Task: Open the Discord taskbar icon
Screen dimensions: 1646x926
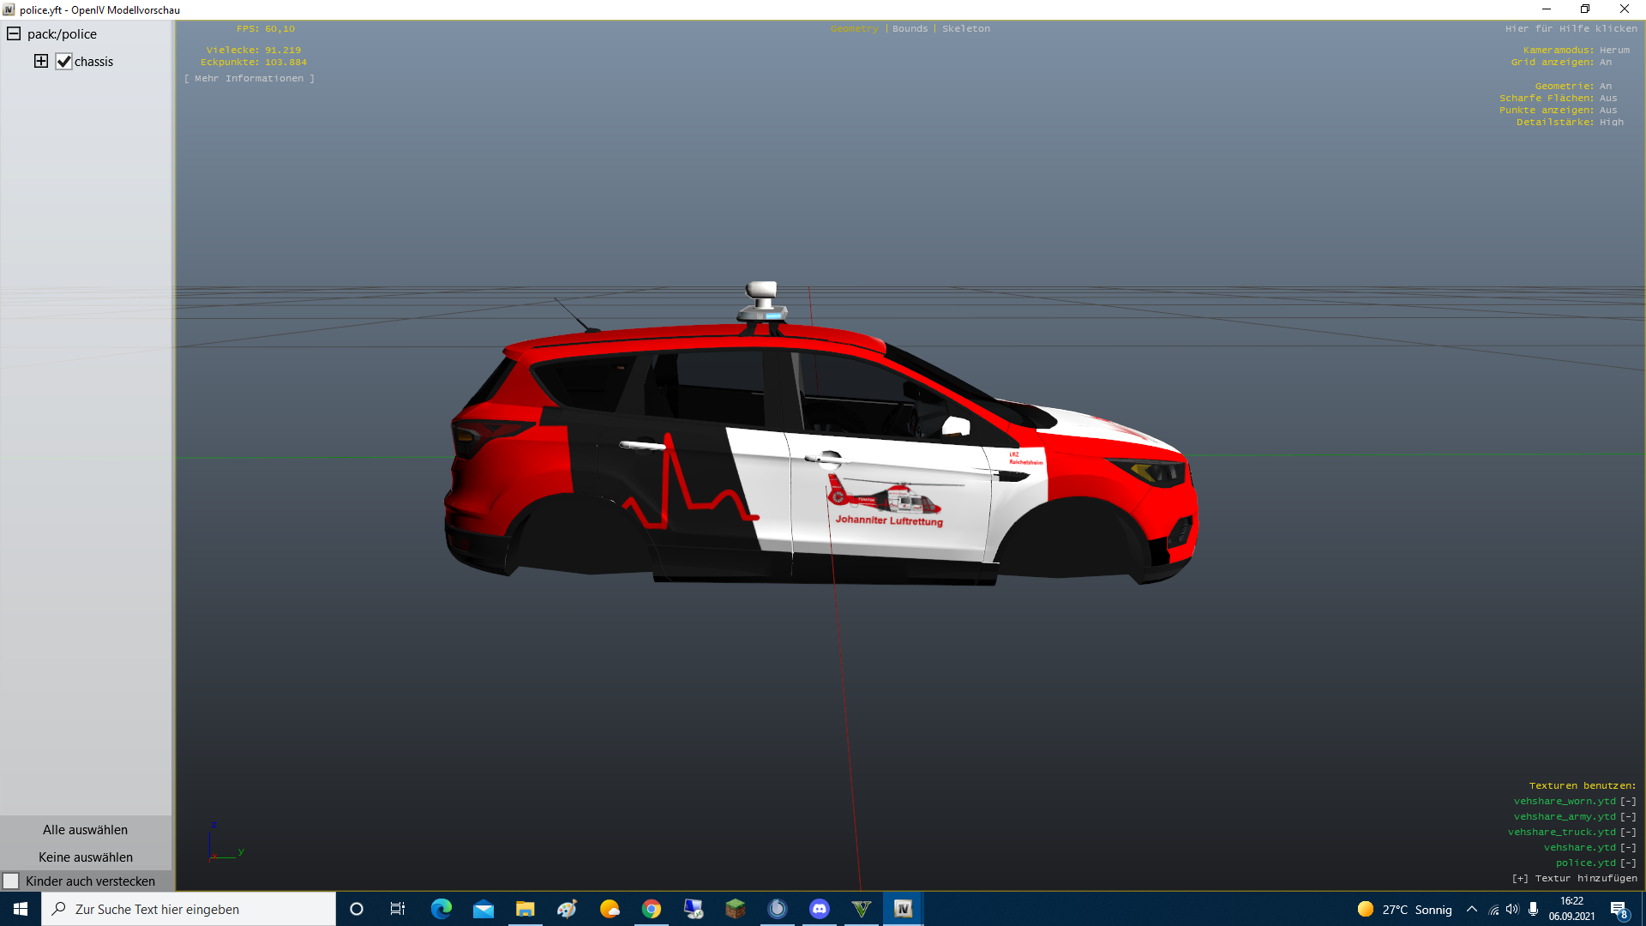Action: click(x=819, y=909)
